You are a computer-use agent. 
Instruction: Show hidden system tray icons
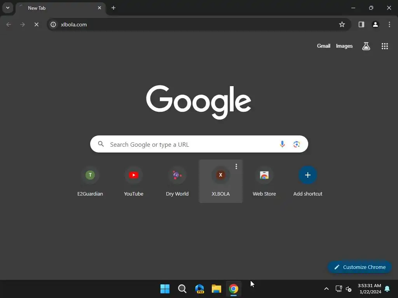(x=326, y=289)
